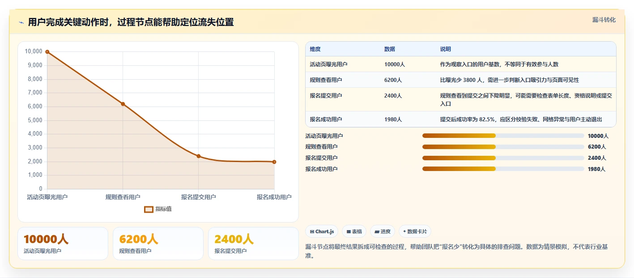Click the progress bar for 报名提交用户
Viewport: 634px width, 278px height.
click(503, 158)
